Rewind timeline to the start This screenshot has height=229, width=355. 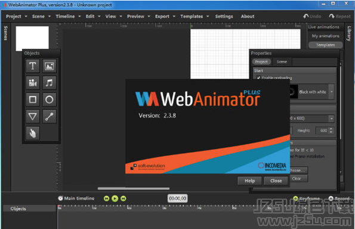click(x=106, y=199)
